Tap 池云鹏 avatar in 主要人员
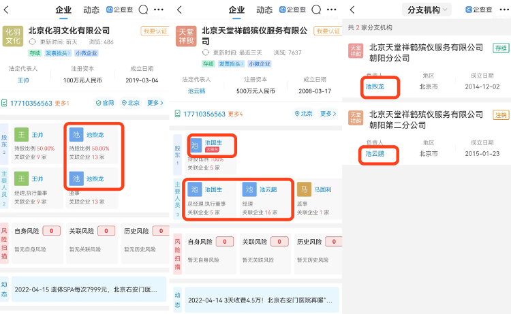Viewport: 511px width, 314px height. click(x=249, y=189)
